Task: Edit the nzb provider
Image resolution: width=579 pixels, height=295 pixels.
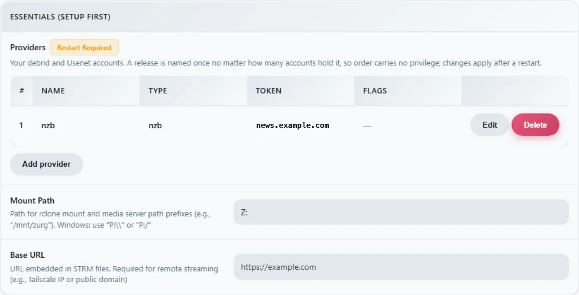Action: coord(490,125)
